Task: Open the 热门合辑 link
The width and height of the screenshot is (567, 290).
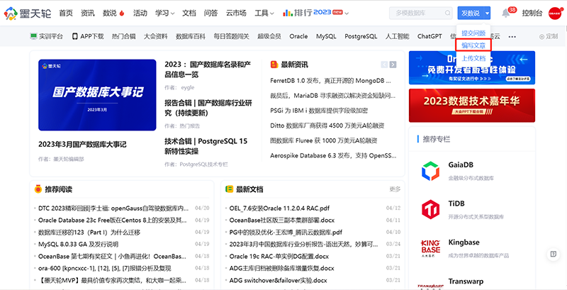Action: 123,36
